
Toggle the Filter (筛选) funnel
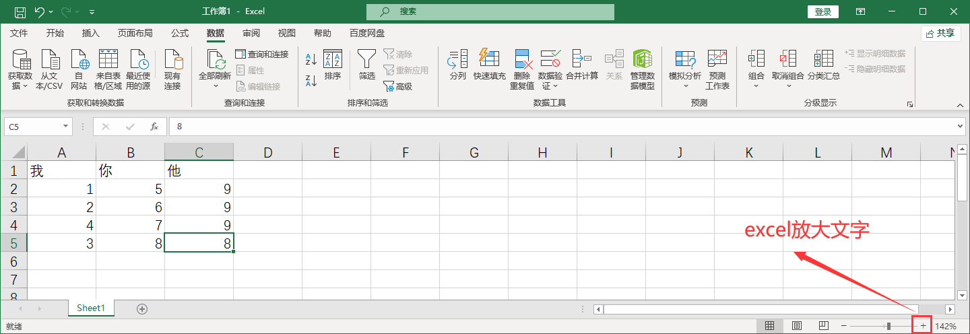point(366,65)
